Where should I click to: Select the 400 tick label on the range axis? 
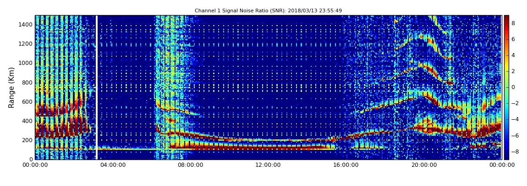pyautogui.click(x=27, y=121)
